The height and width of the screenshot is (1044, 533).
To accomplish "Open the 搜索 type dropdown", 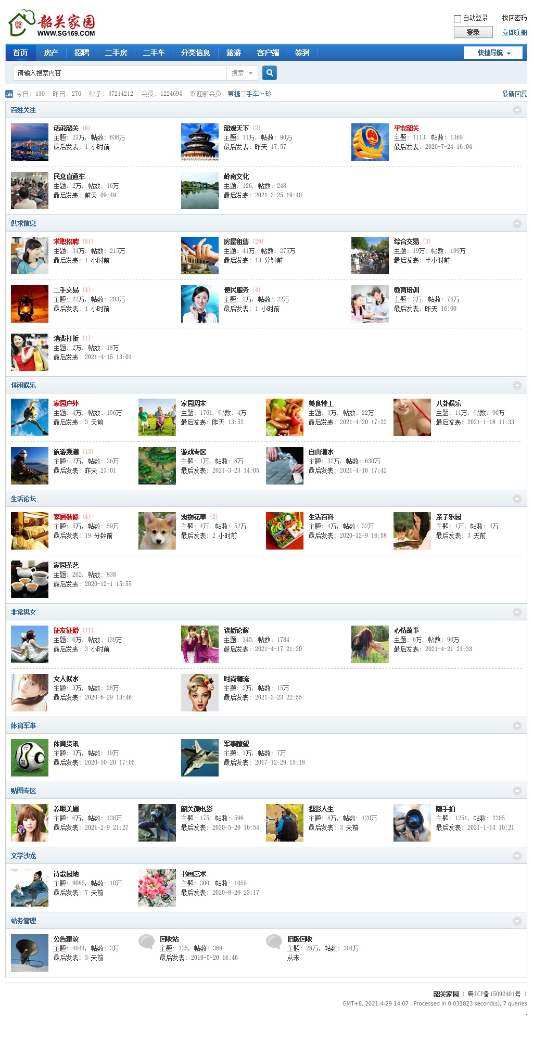I will pos(242,73).
